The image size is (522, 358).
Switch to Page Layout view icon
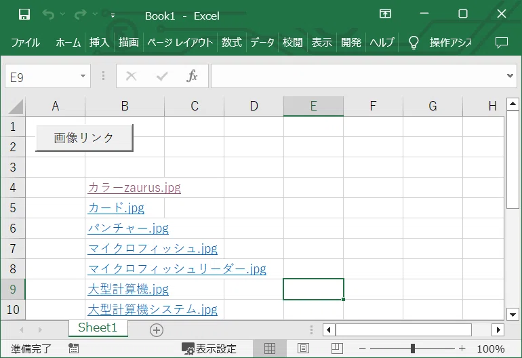point(303,349)
